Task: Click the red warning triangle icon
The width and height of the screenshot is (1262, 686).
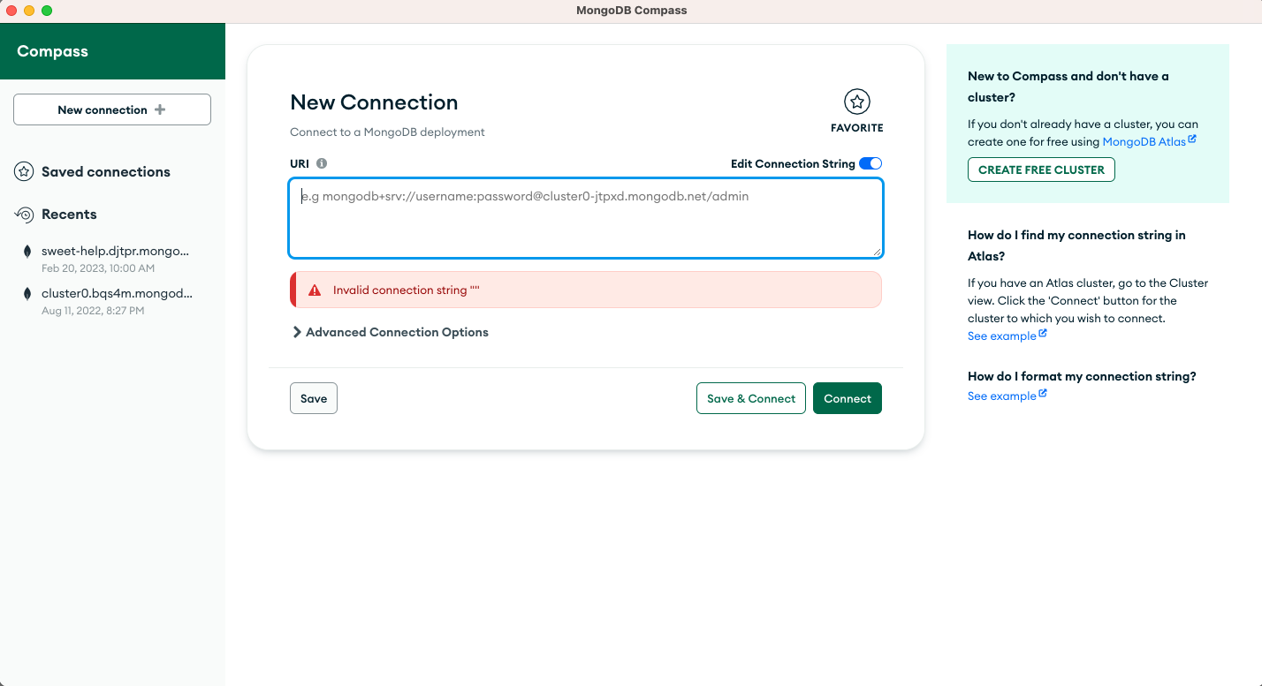Action: click(315, 290)
